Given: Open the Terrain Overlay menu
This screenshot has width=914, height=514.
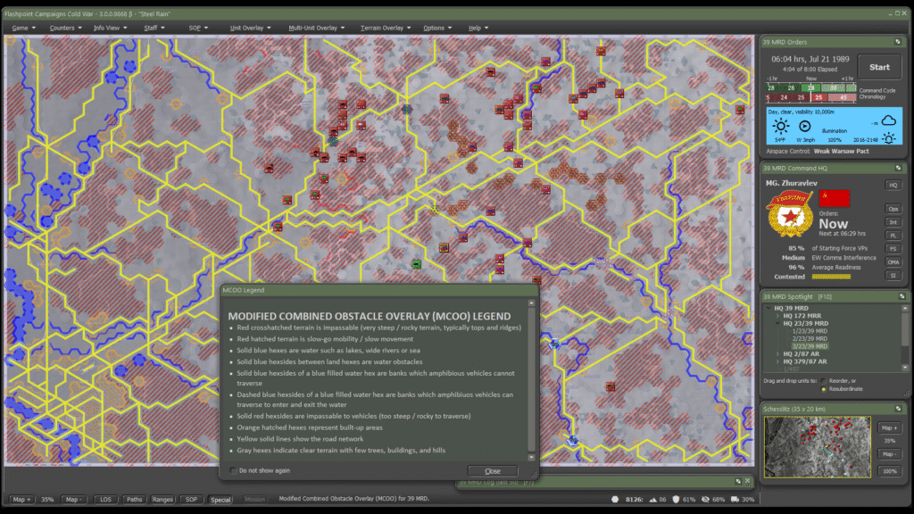Looking at the screenshot, I should (x=384, y=28).
